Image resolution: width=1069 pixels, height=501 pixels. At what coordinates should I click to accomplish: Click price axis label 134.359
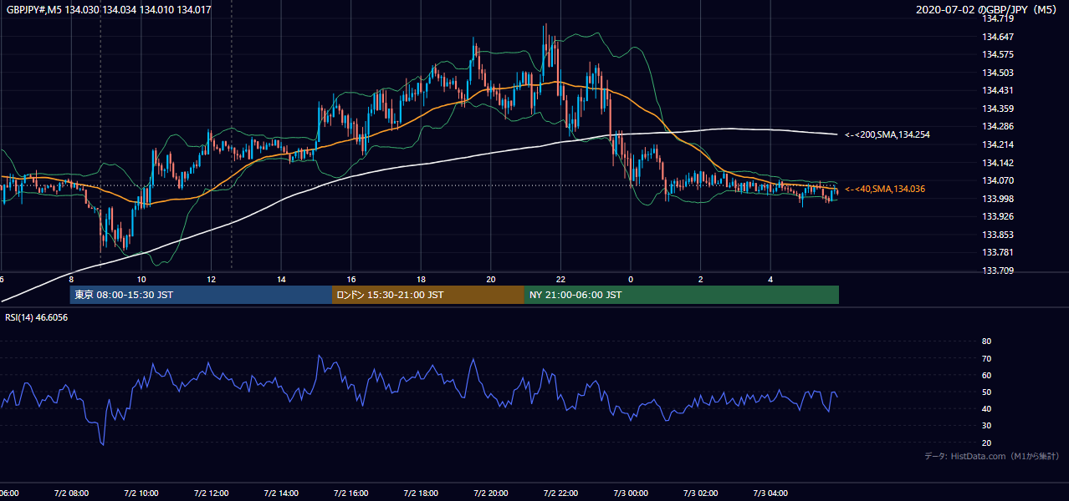[x=998, y=109]
